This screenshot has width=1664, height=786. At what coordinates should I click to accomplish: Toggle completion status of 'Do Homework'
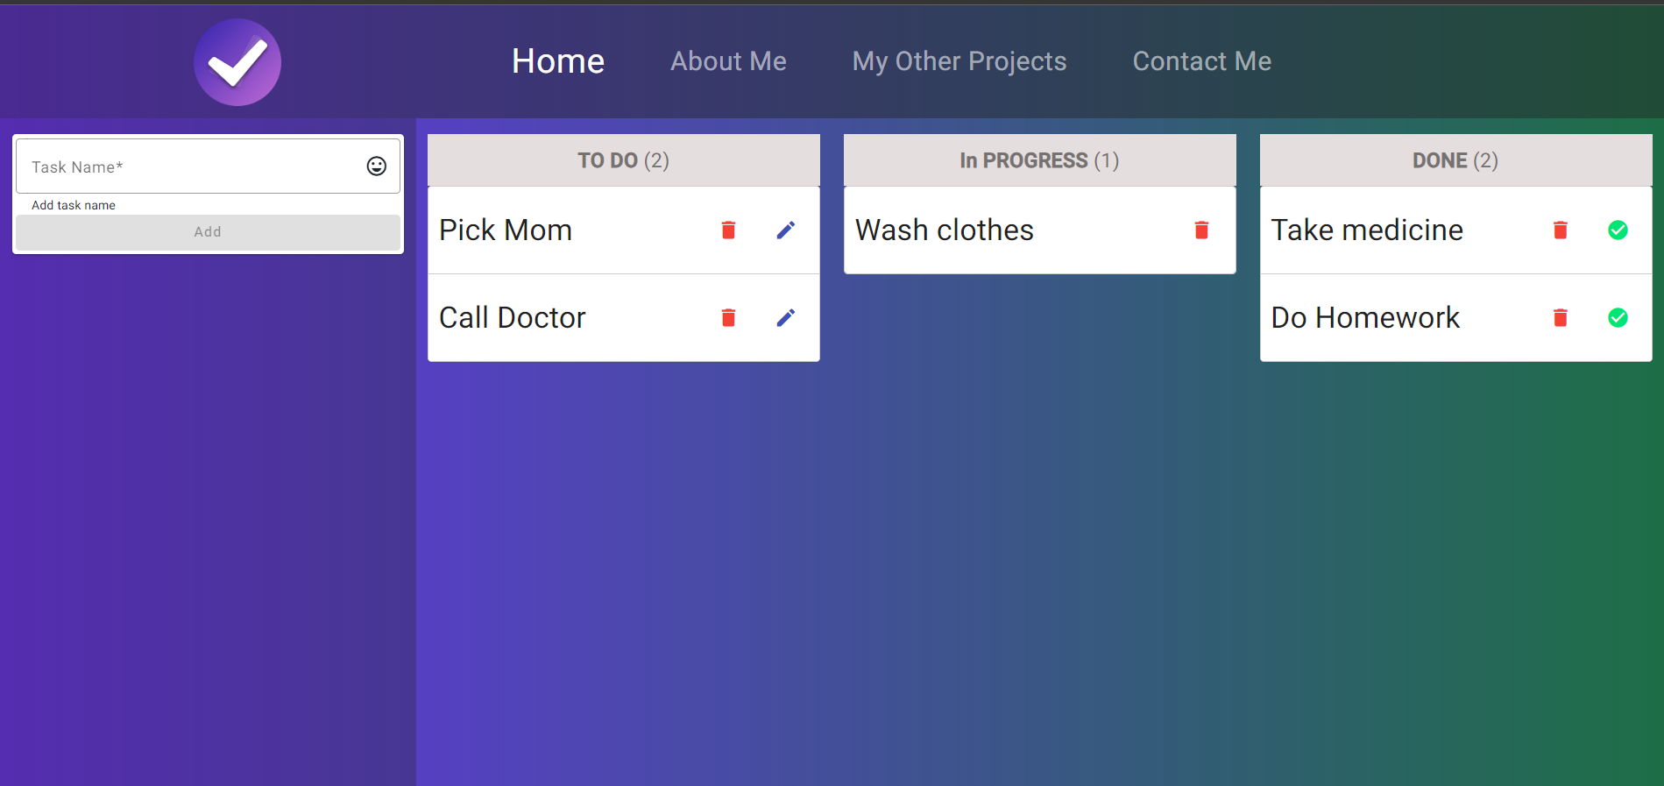(1618, 317)
